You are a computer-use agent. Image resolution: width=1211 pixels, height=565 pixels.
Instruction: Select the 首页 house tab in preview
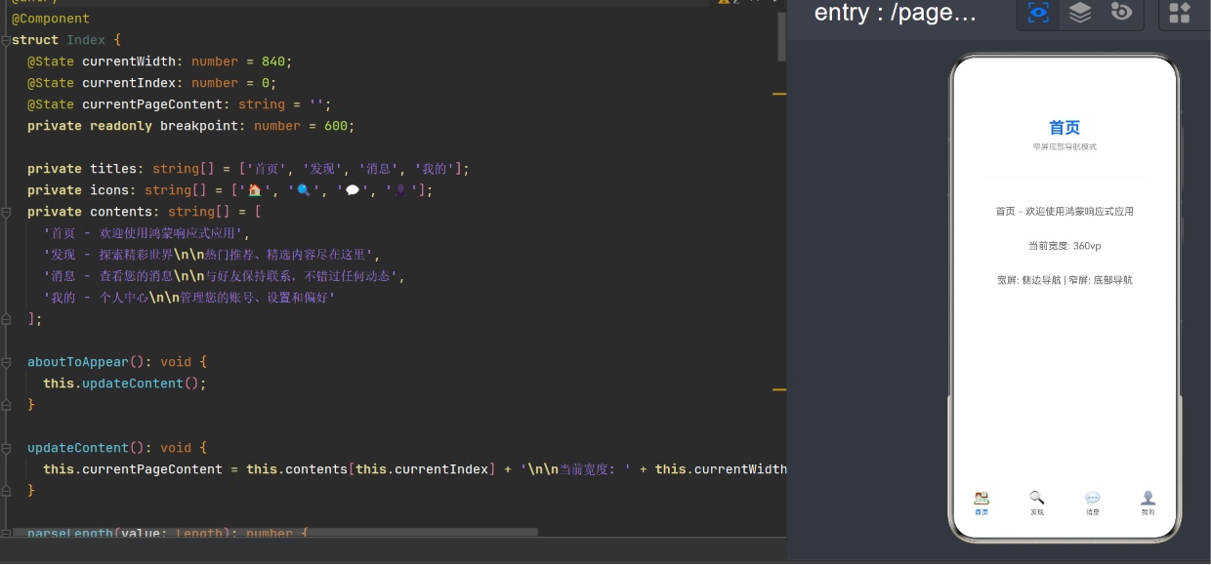tap(981, 503)
